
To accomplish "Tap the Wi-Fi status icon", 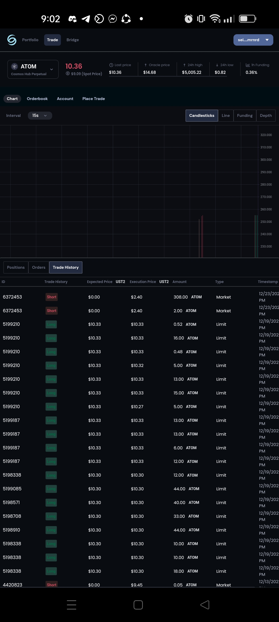I will [x=215, y=19].
